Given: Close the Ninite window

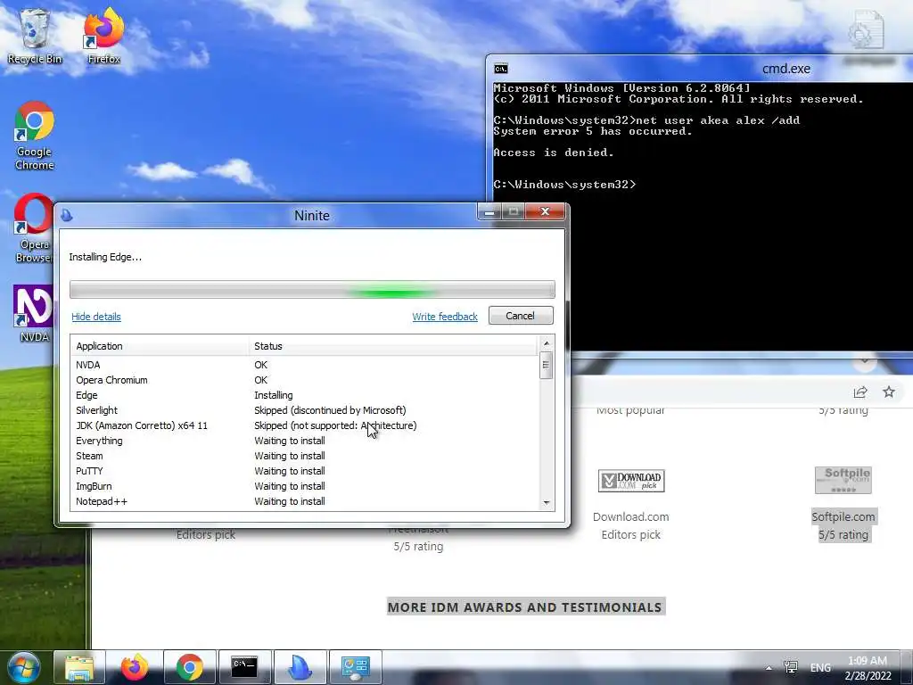Looking at the screenshot, I should 545,212.
